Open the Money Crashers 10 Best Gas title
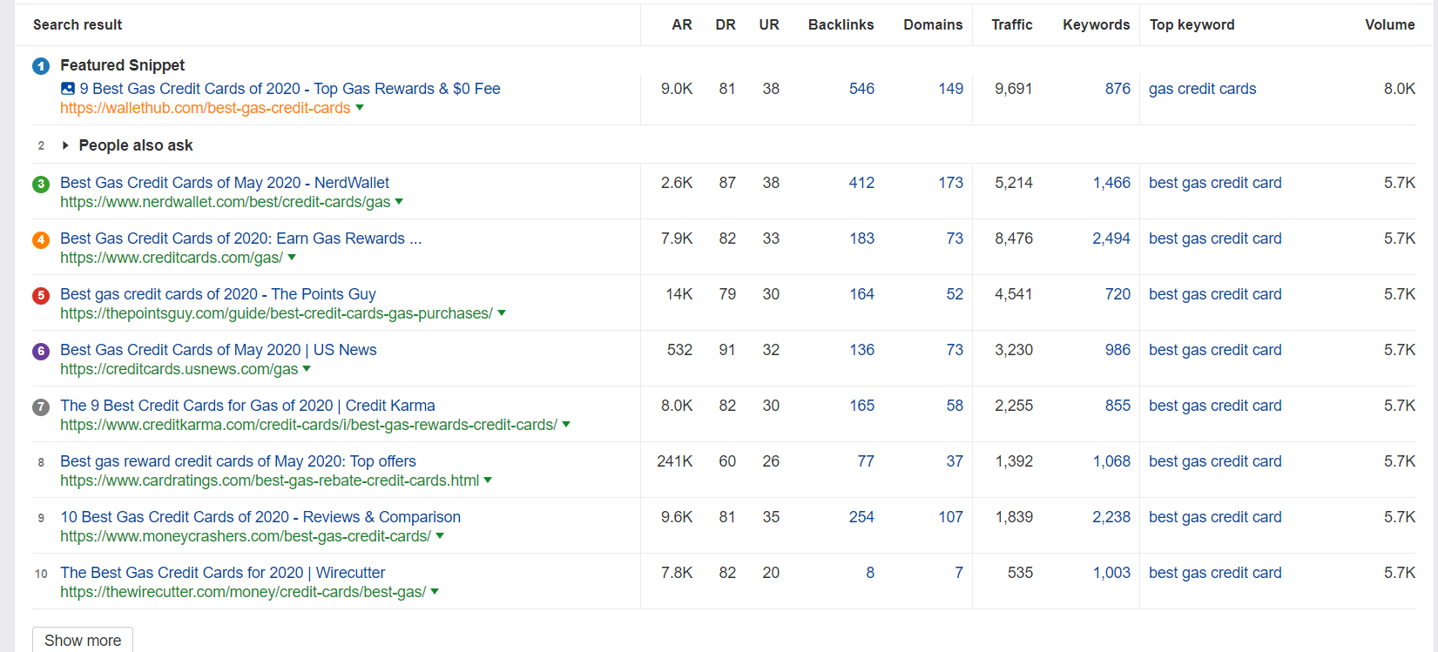This screenshot has width=1438, height=652. 260,517
